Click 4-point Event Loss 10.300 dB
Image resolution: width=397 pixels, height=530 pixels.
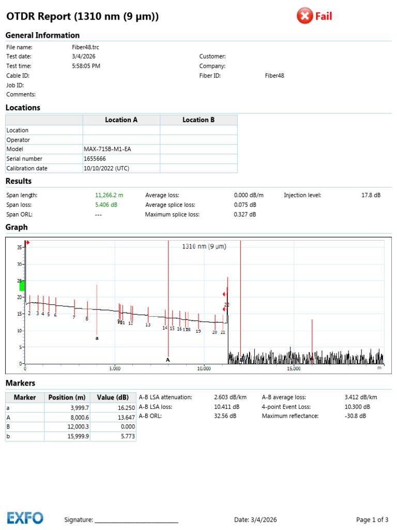pos(357,407)
